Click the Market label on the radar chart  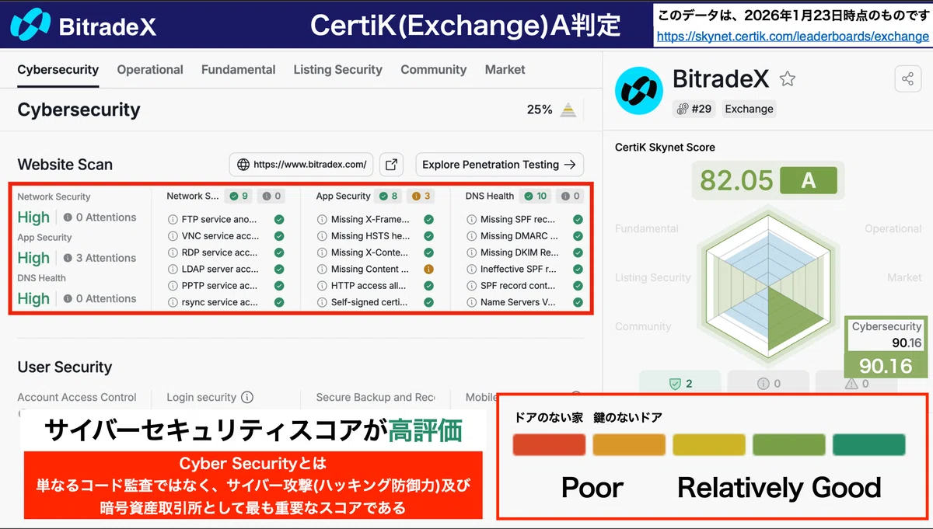pyautogui.click(x=904, y=277)
